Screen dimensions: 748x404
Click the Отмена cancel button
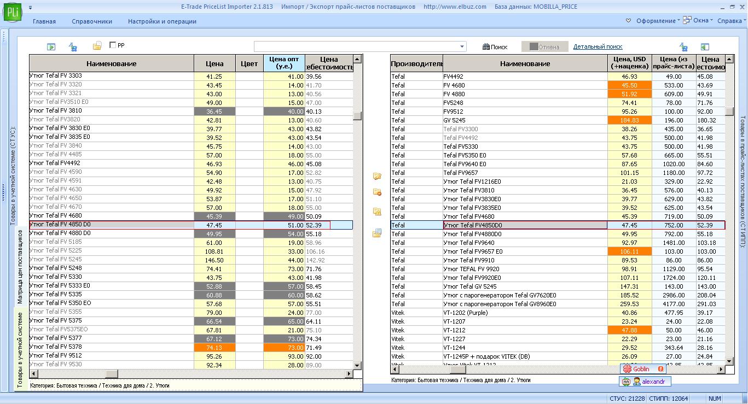click(x=544, y=46)
